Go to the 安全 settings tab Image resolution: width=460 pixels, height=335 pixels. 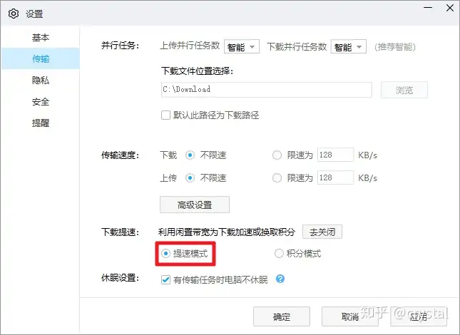click(x=41, y=102)
